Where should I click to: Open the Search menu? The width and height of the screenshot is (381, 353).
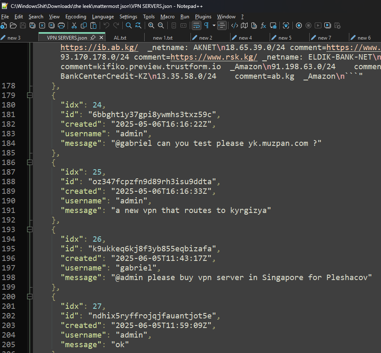pos(36,17)
